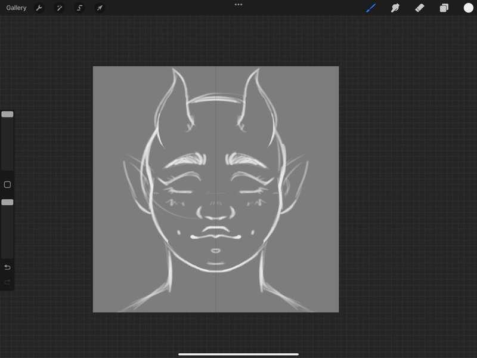477x358 pixels.
Task: Tap the brush opacity slider handle
Action: [x=7, y=202]
